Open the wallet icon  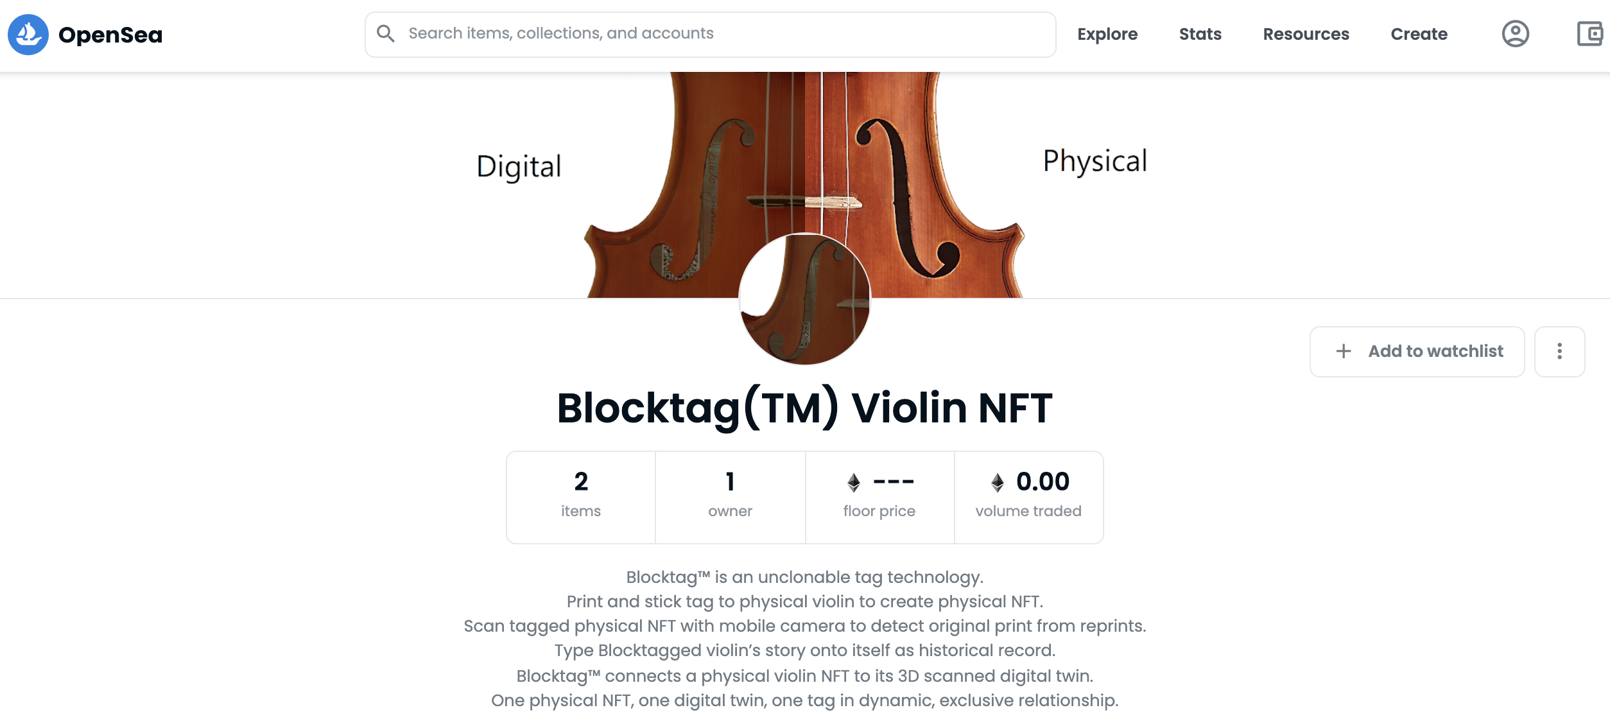(x=1590, y=34)
